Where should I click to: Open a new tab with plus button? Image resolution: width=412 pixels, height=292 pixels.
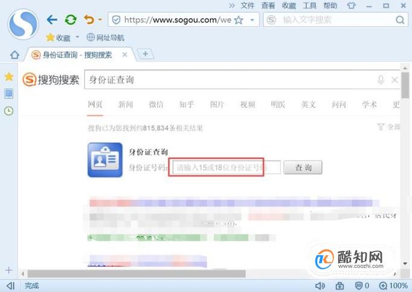(x=146, y=54)
